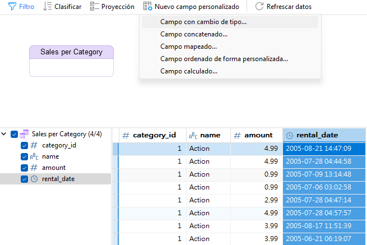367x245 pixels.
Task: Click cell 2005-07-09 13:14:48
Action: point(324,174)
